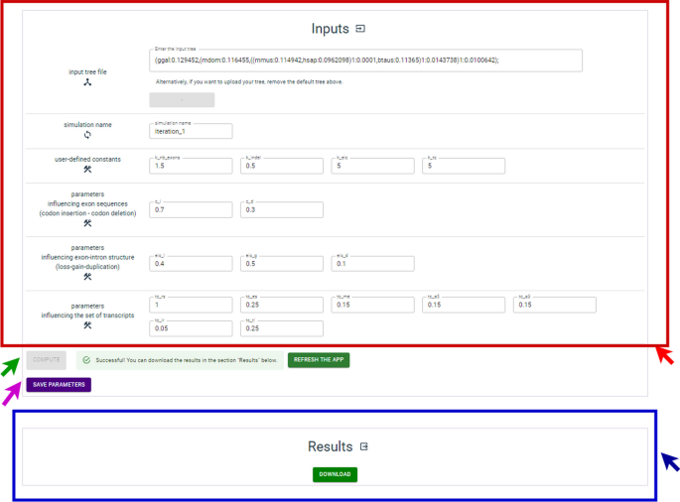Focus the eic_l field showing 0.4

(191, 264)
